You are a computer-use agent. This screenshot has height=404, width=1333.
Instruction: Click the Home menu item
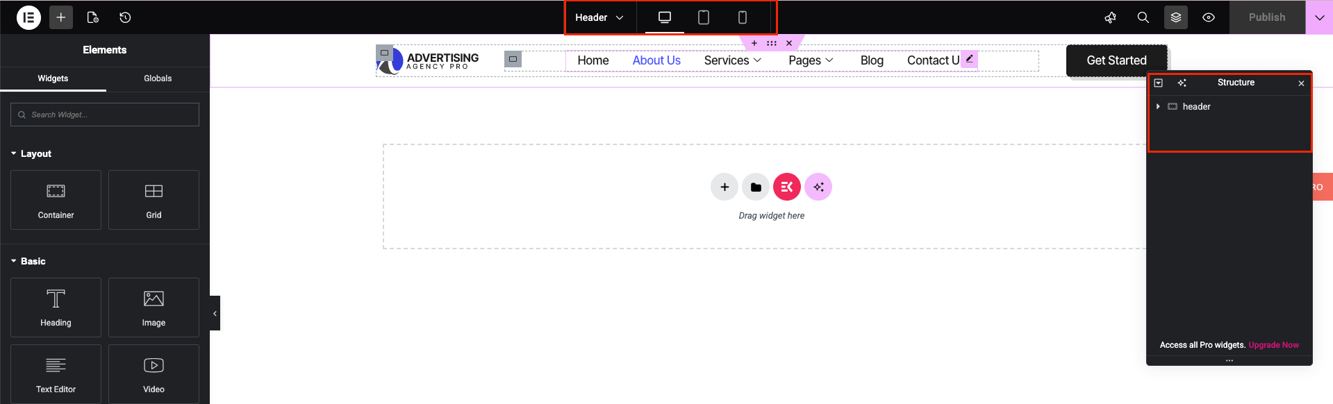pos(593,60)
